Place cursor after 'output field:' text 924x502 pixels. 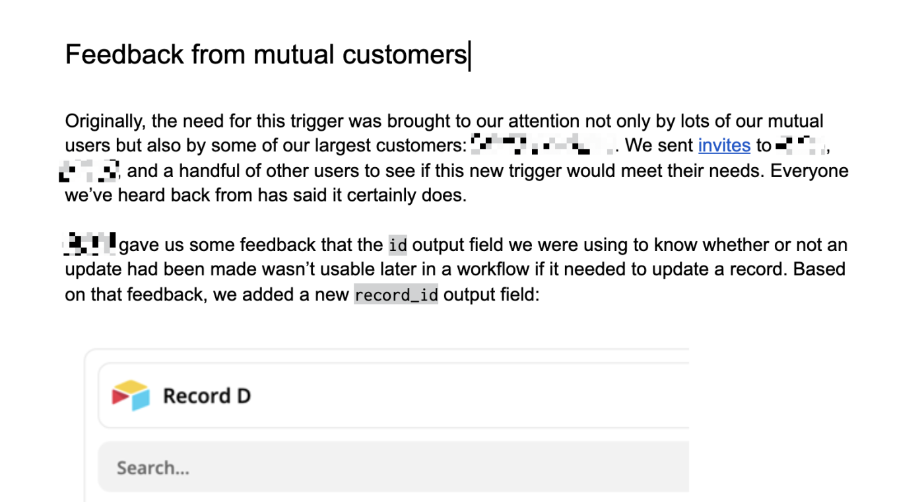[540, 295]
